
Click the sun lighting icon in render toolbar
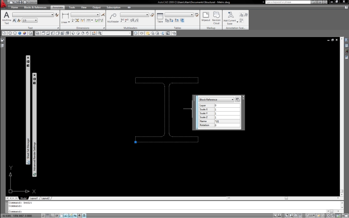147,33
